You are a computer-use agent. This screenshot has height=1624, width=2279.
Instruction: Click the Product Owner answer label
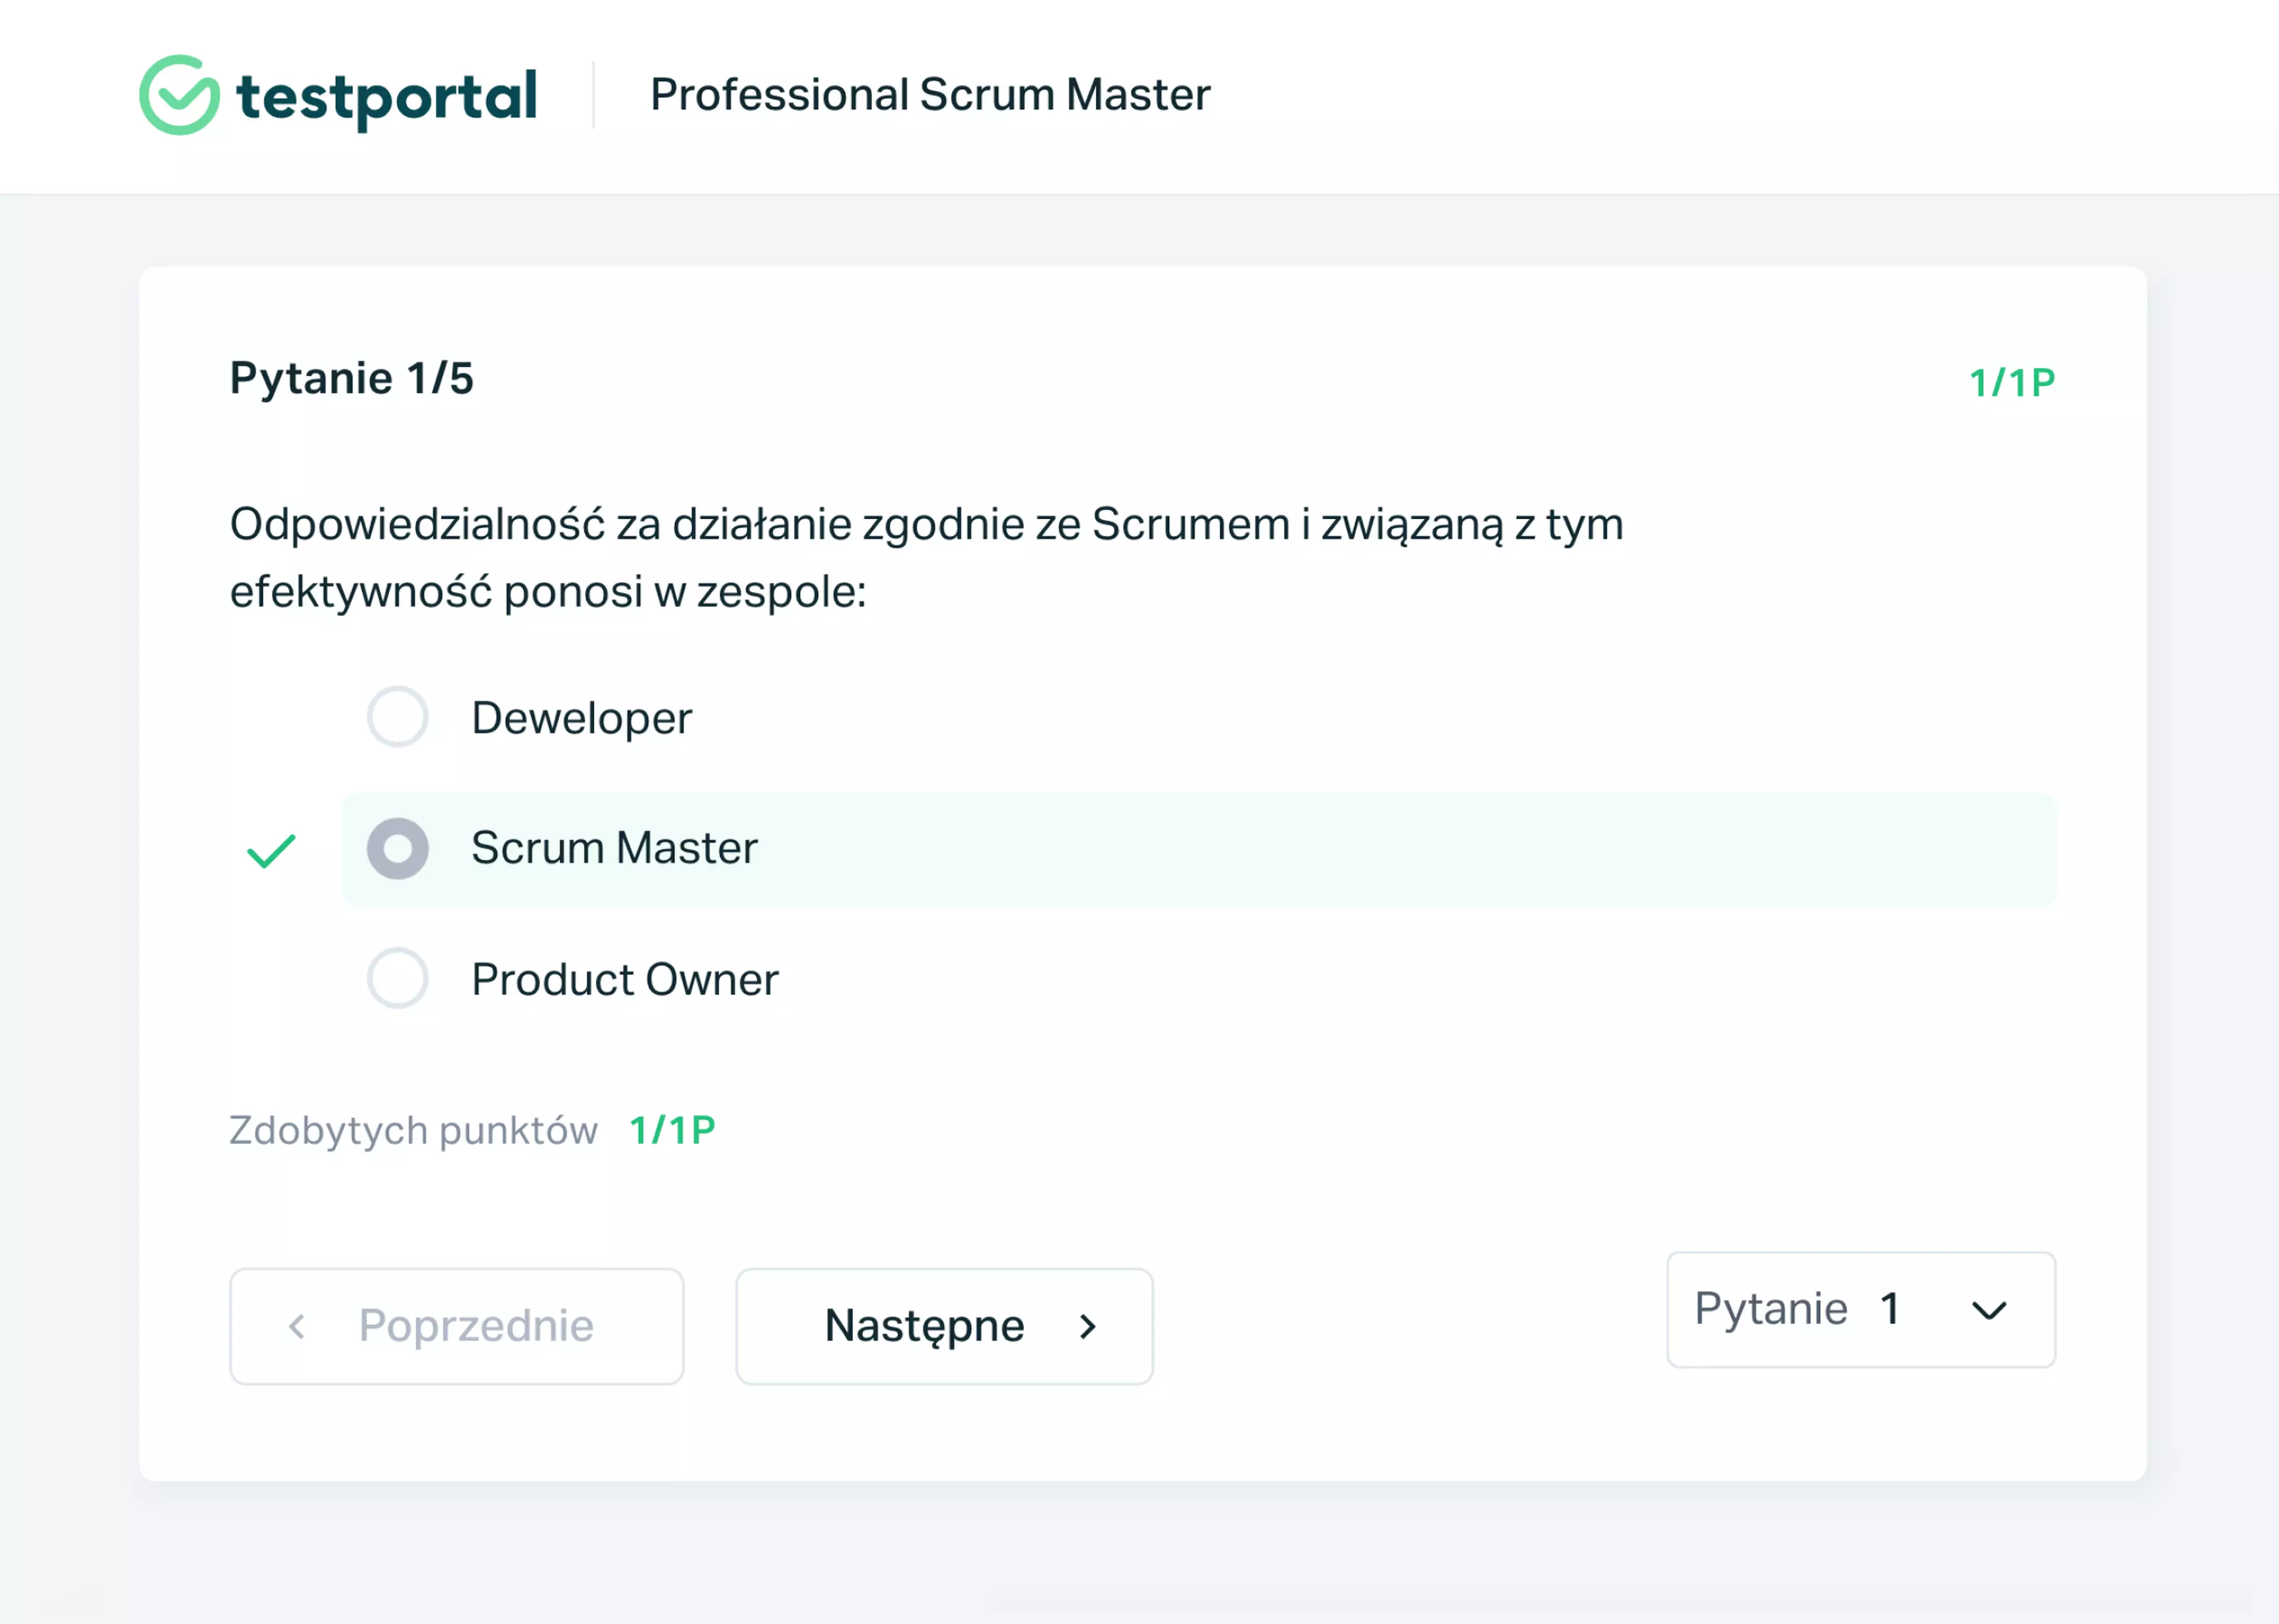tap(625, 979)
